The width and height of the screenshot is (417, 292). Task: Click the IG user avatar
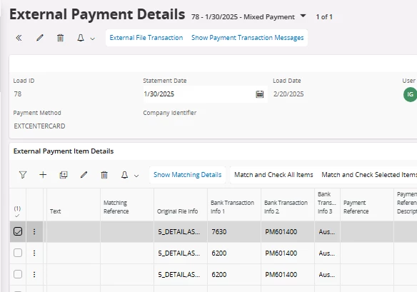(410, 94)
